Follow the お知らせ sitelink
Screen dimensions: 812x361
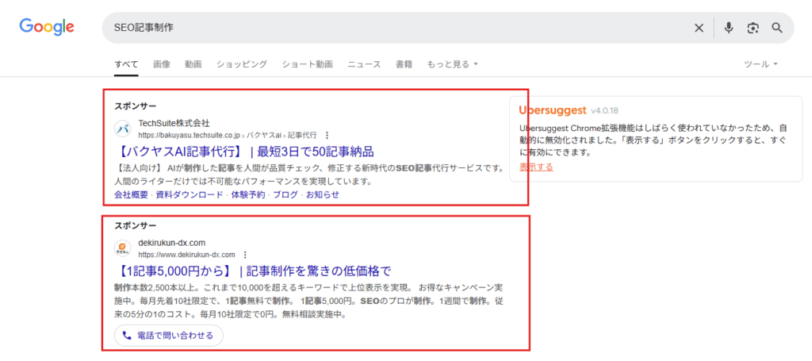[323, 194]
